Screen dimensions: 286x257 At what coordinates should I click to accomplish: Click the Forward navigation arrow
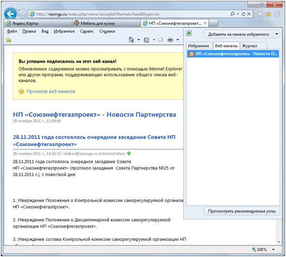click(x=22, y=14)
